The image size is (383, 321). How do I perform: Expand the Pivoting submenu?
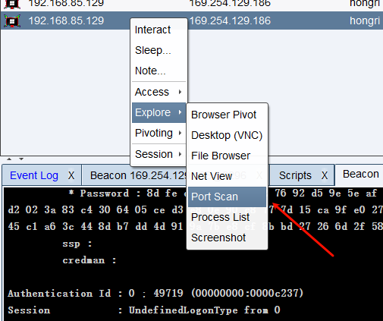tap(159, 133)
